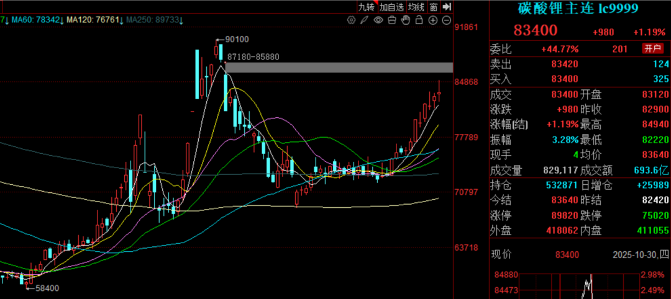This screenshot has width=671, height=299.
Task: Zoom out with the minus icon
Action: pos(447,20)
